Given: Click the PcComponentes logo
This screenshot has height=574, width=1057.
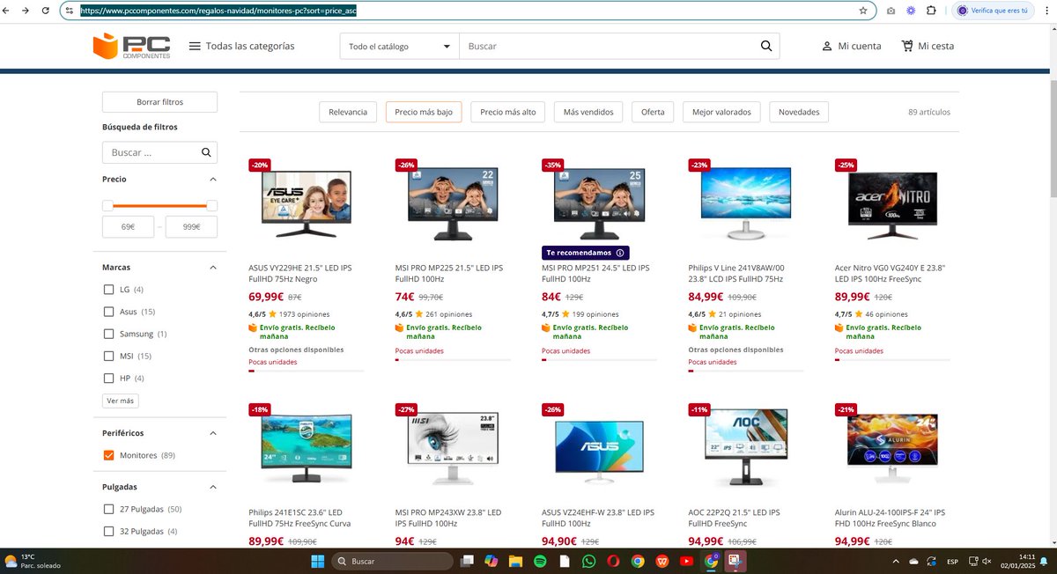Looking at the screenshot, I should (131, 46).
